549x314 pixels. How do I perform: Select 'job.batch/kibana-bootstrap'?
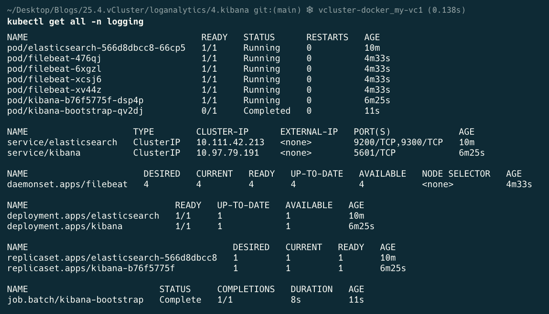[x=75, y=300]
